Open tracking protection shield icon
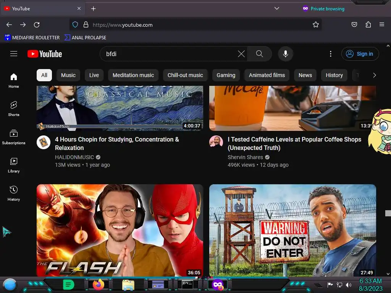This screenshot has width=391, height=293. (75, 25)
